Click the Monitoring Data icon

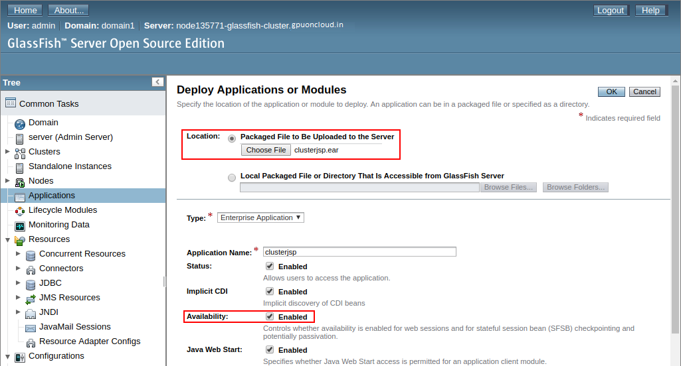click(20, 225)
